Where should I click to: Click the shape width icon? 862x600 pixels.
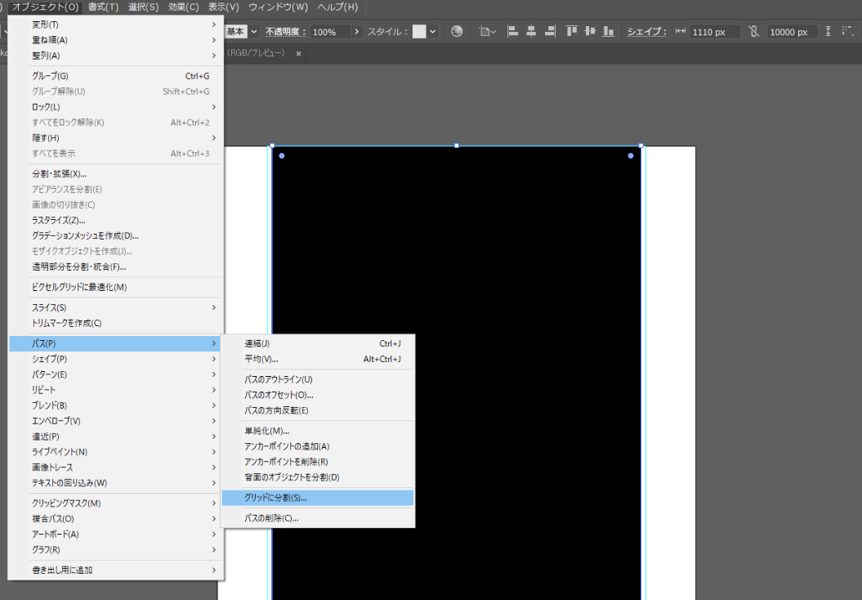coord(680,31)
